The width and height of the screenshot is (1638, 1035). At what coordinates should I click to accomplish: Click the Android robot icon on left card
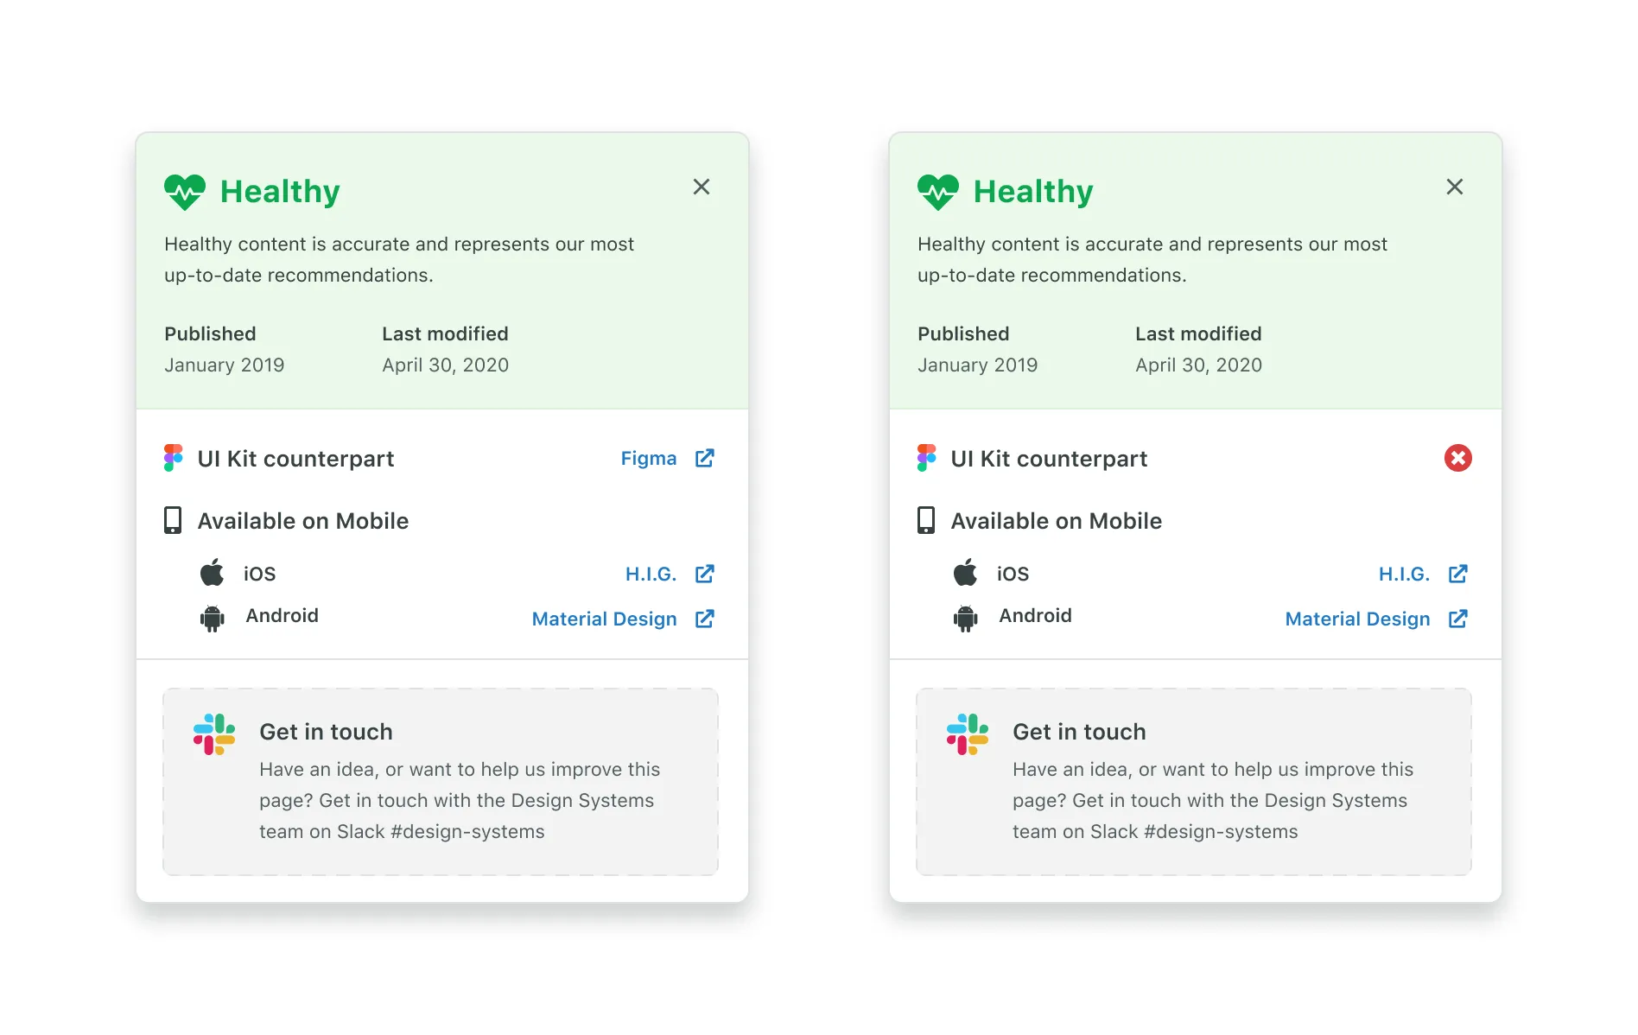point(210,616)
